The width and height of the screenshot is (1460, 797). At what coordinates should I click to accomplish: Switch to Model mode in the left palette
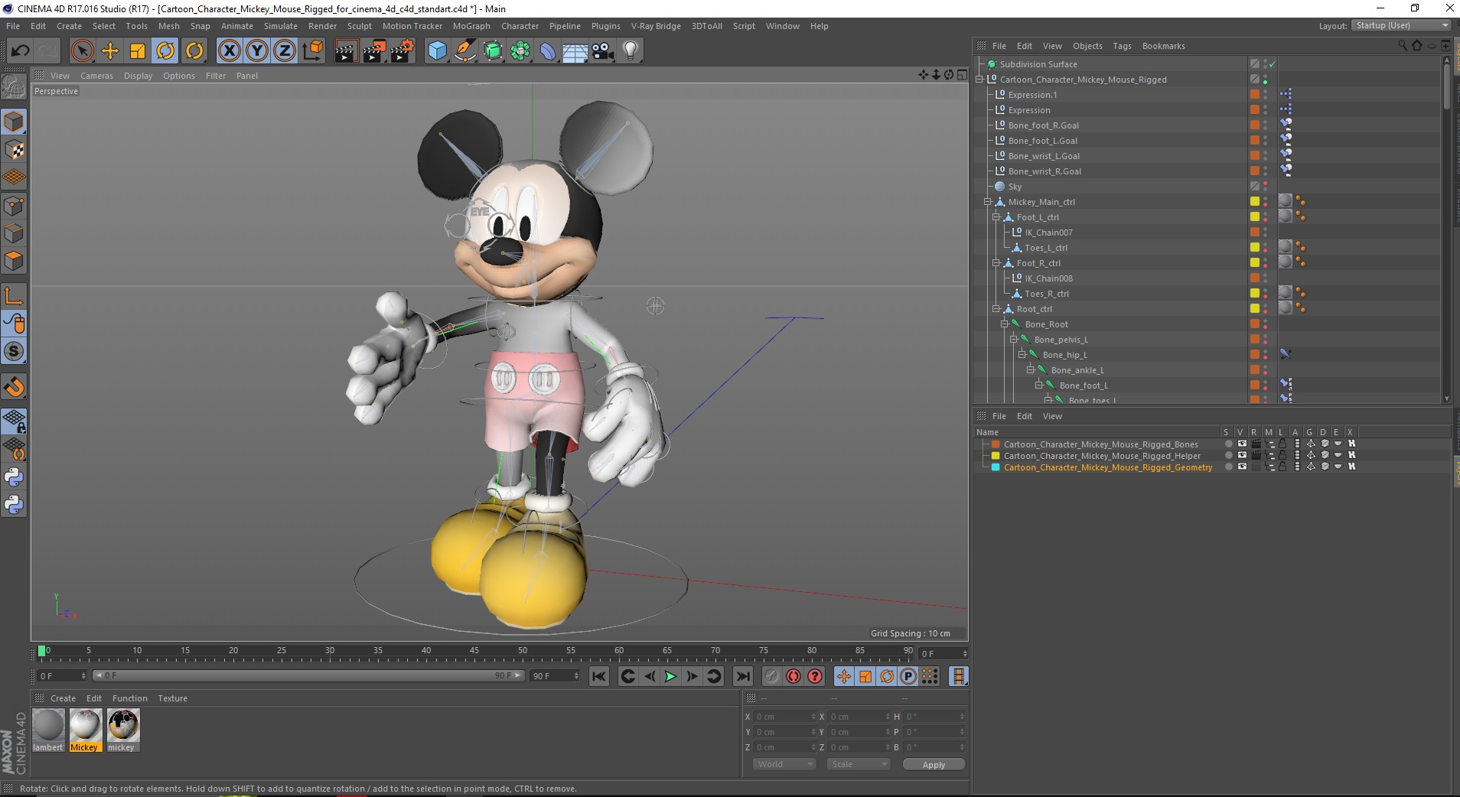pyautogui.click(x=14, y=122)
